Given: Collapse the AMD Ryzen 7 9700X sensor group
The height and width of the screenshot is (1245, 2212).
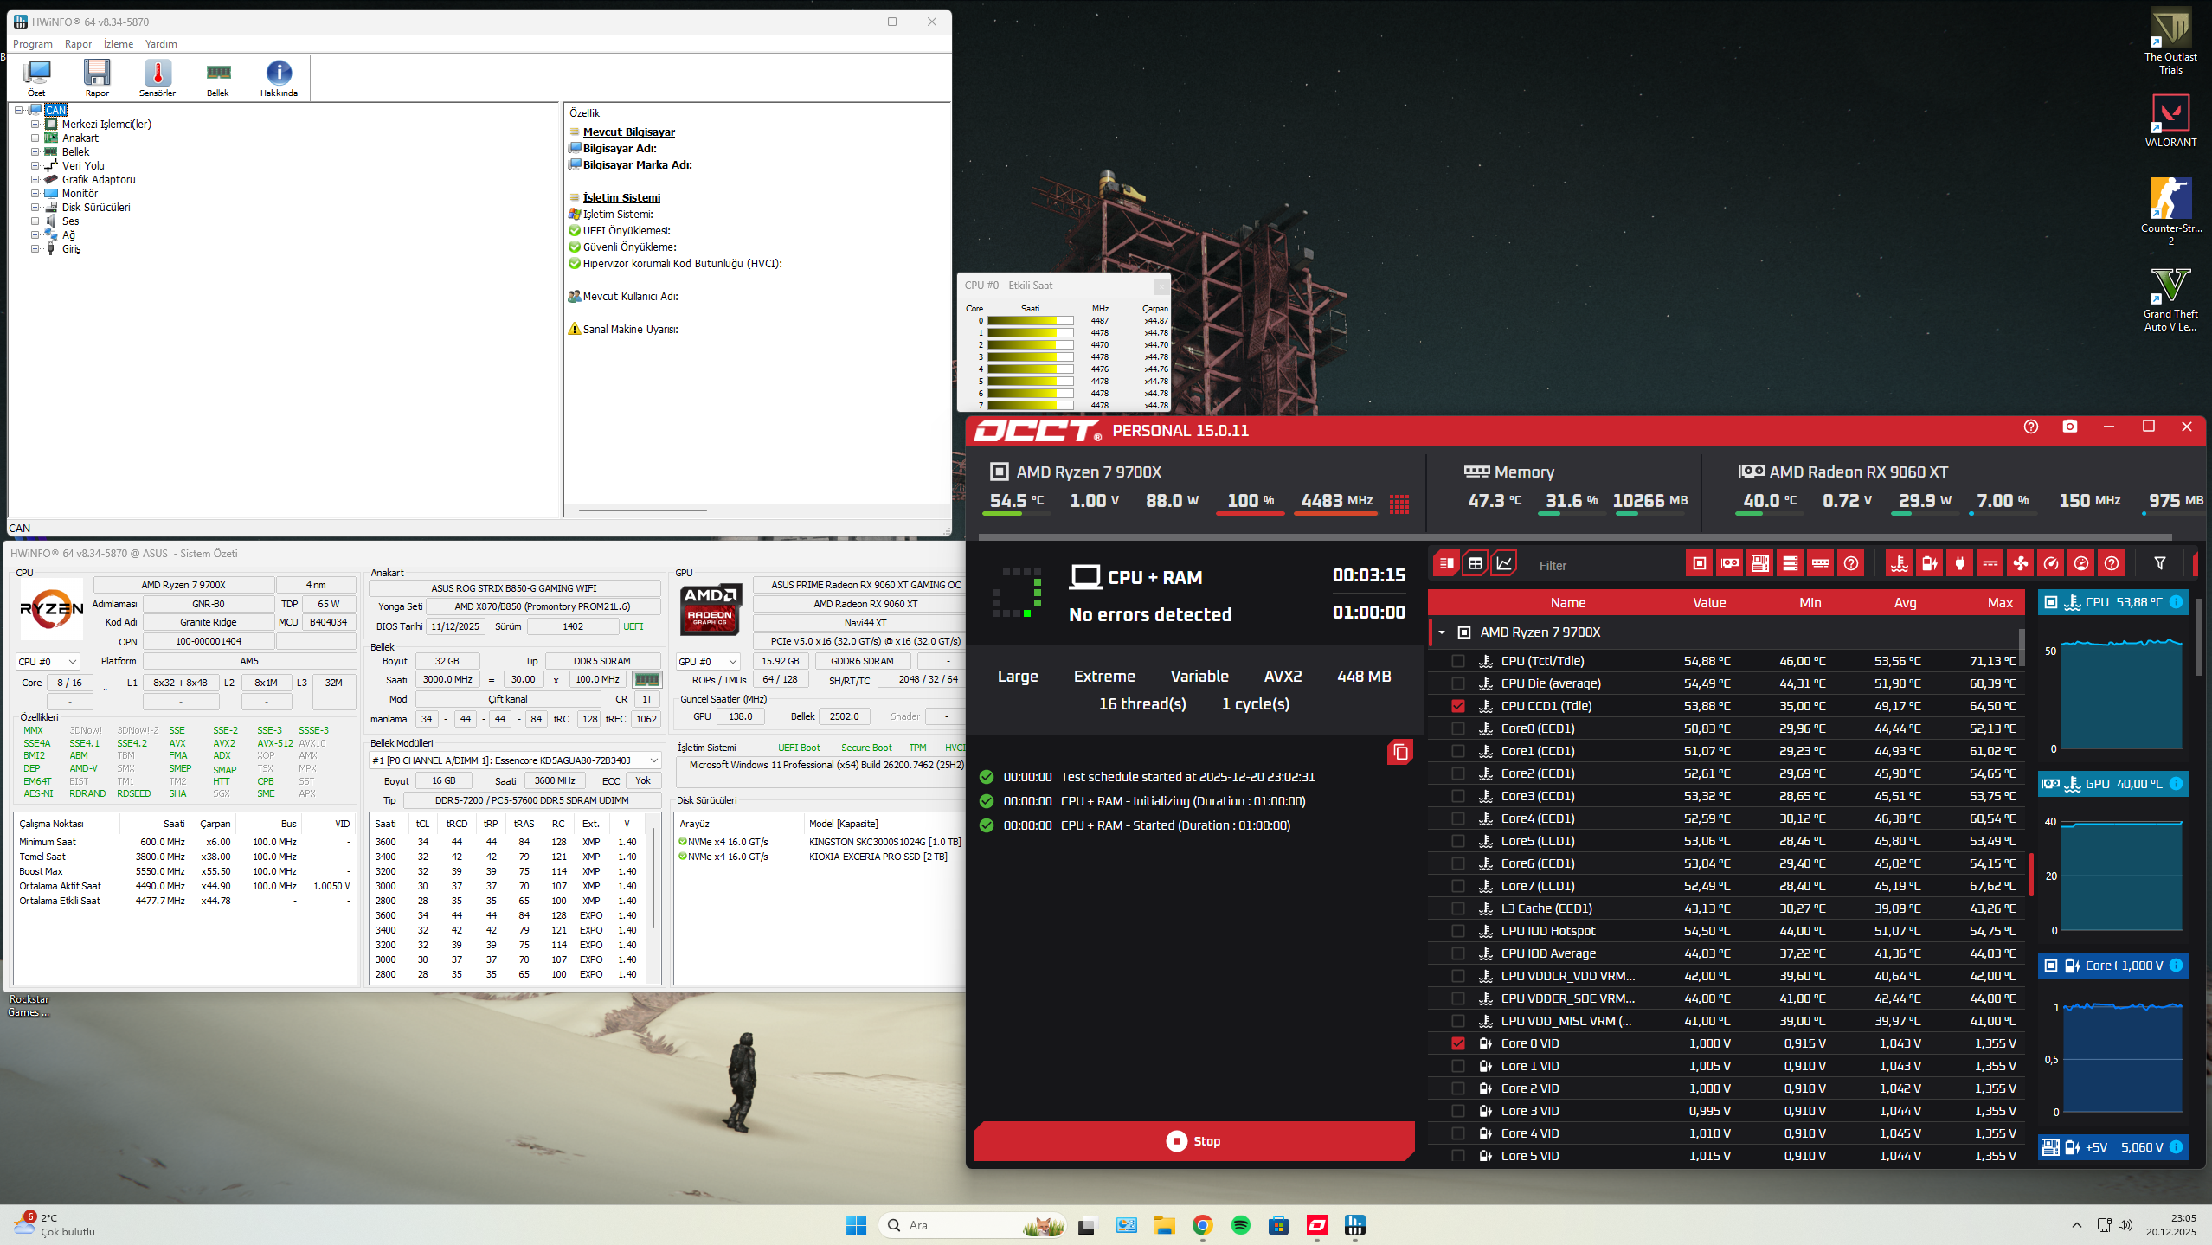Looking at the screenshot, I should pyautogui.click(x=1442, y=632).
